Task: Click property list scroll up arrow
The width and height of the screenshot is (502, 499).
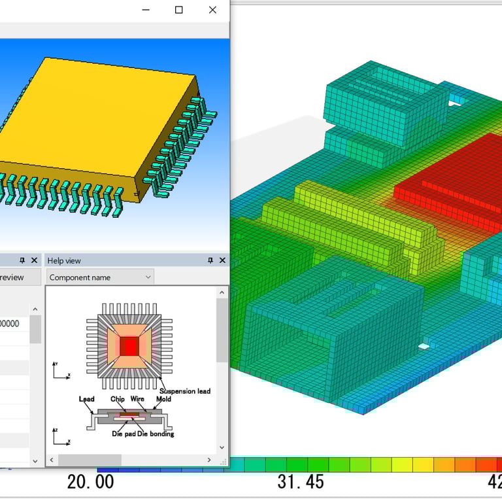Action: 35,309
